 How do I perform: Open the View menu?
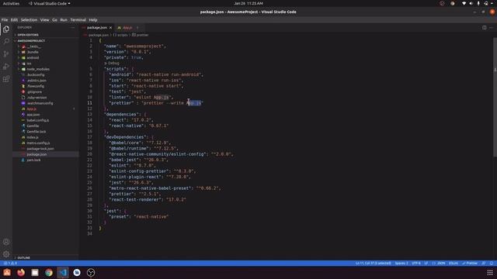click(44, 19)
